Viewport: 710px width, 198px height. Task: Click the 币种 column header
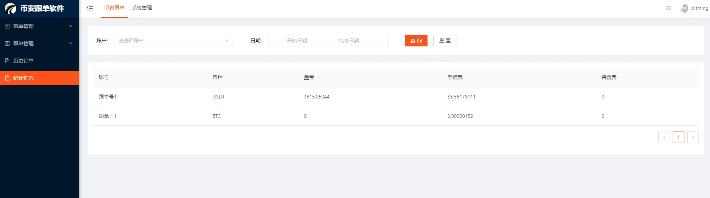coord(218,77)
